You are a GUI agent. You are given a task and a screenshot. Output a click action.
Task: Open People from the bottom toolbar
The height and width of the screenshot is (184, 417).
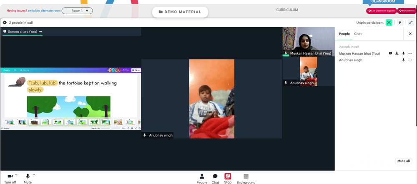[202, 178]
